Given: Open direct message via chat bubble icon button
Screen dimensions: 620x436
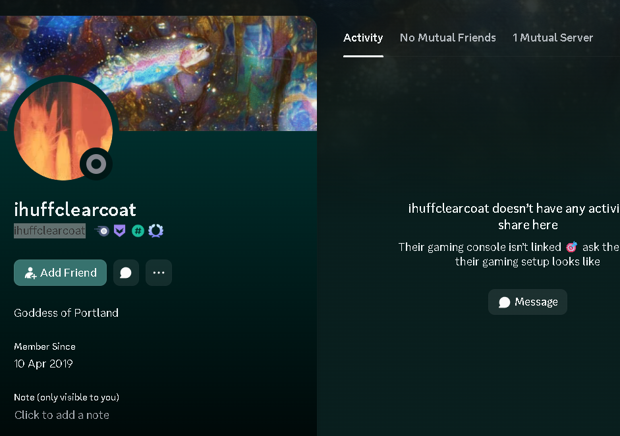Looking at the screenshot, I should [126, 273].
